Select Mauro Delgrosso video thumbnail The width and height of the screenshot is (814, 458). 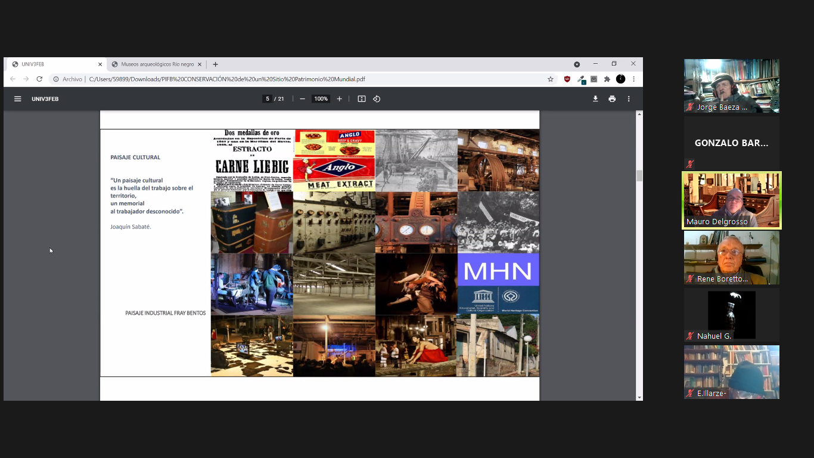click(732, 200)
